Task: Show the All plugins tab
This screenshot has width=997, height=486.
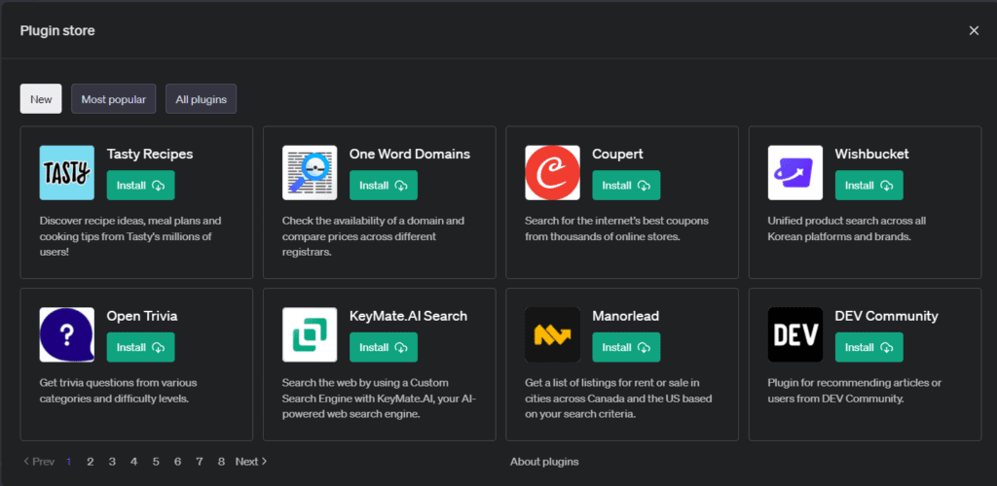Action: coord(201,99)
